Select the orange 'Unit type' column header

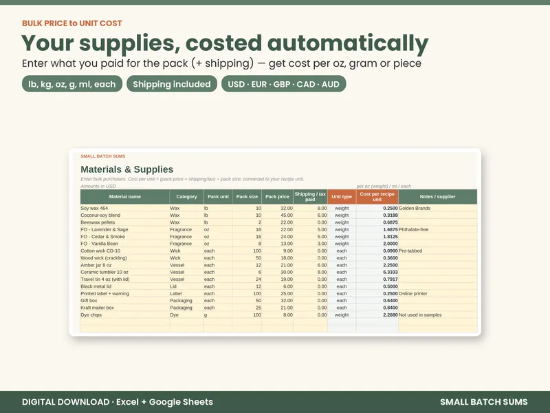point(342,197)
